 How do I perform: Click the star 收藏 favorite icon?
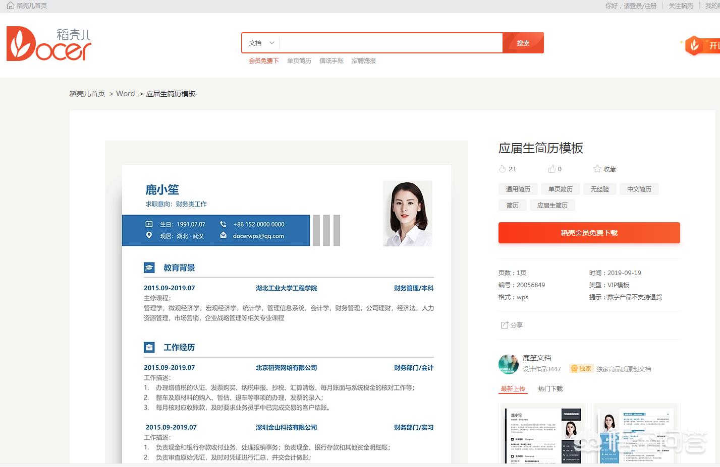[x=597, y=169]
